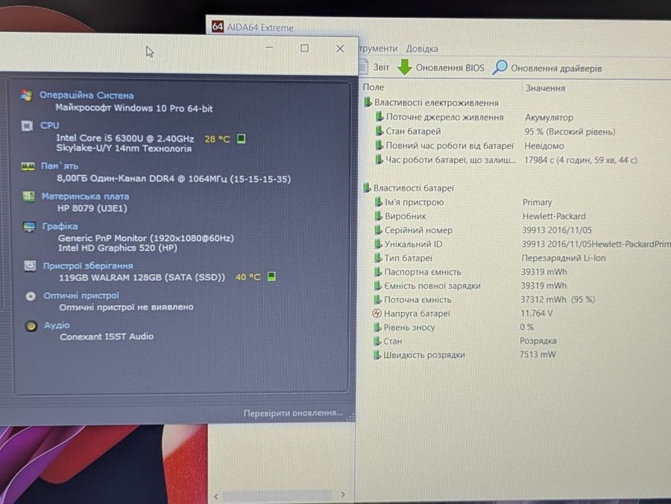This screenshot has height=504, width=671.
Task: Select the Властивості електроживлення group row
Action: tap(431, 103)
